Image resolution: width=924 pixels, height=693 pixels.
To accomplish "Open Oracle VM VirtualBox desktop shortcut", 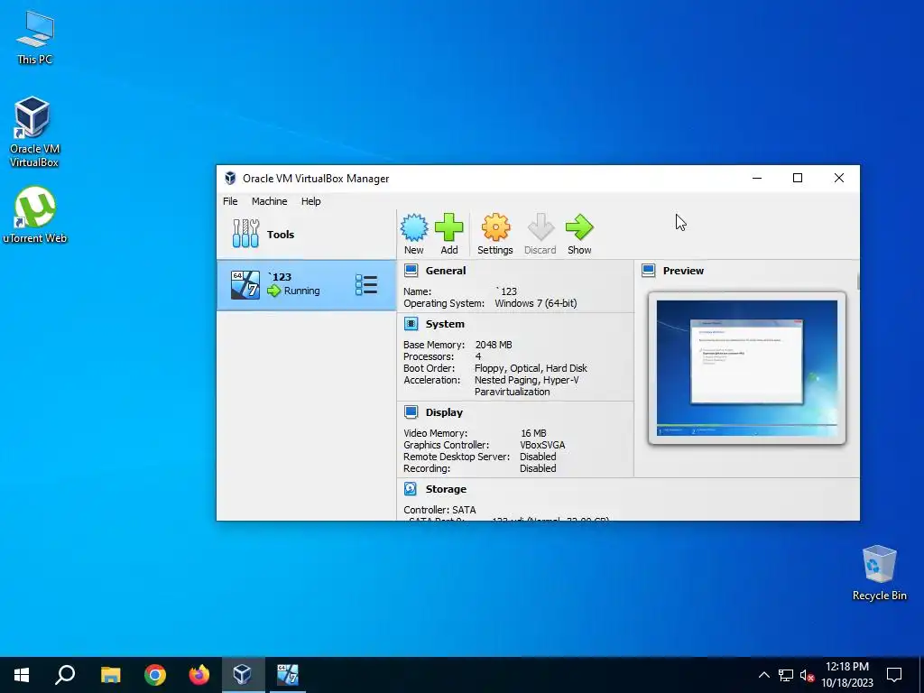I will point(33,132).
